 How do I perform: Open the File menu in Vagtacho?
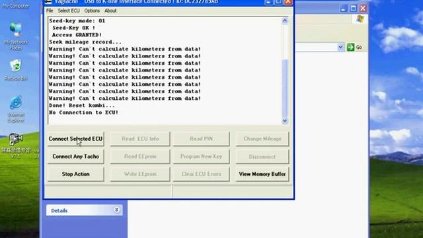coord(50,11)
